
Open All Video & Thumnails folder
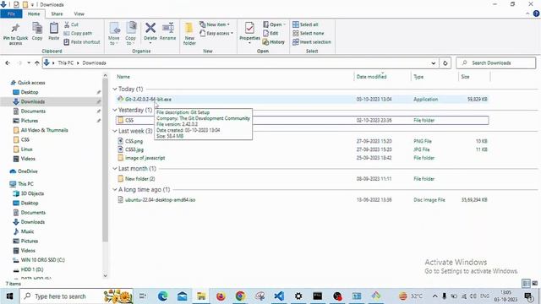44,130
